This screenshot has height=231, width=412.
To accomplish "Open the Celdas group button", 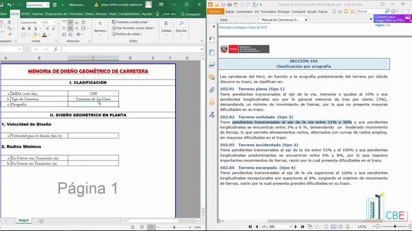I will 166,28.
